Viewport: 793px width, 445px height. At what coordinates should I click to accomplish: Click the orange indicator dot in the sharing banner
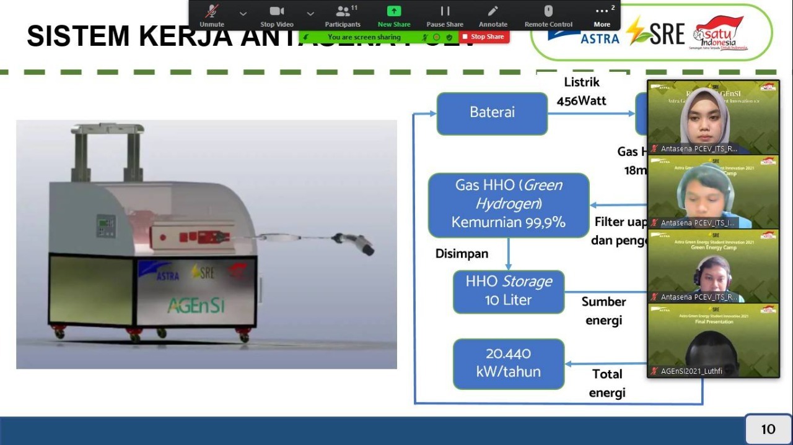(437, 37)
